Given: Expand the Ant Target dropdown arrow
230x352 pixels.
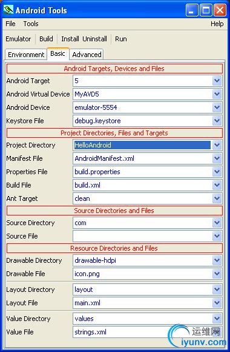Looking at the screenshot, I should [x=217, y=198].
